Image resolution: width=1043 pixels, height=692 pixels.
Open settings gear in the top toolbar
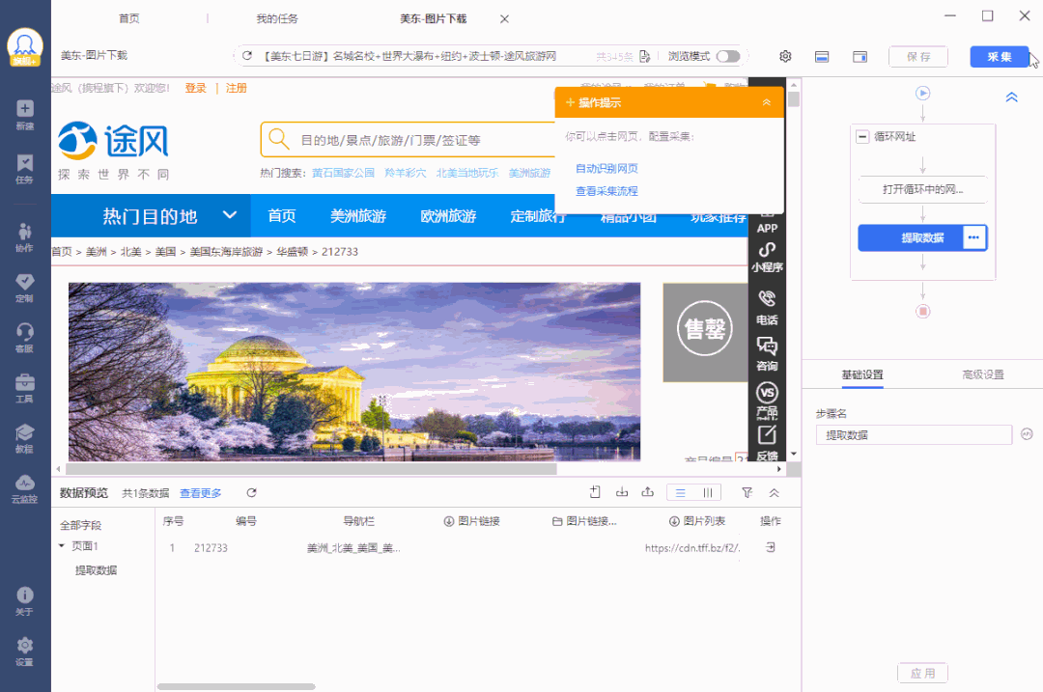click(x=785, y=57)
